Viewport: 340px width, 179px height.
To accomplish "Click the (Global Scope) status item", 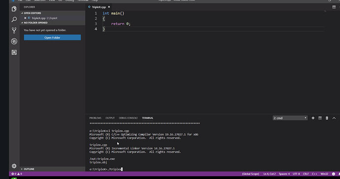I will coord(250,174).
